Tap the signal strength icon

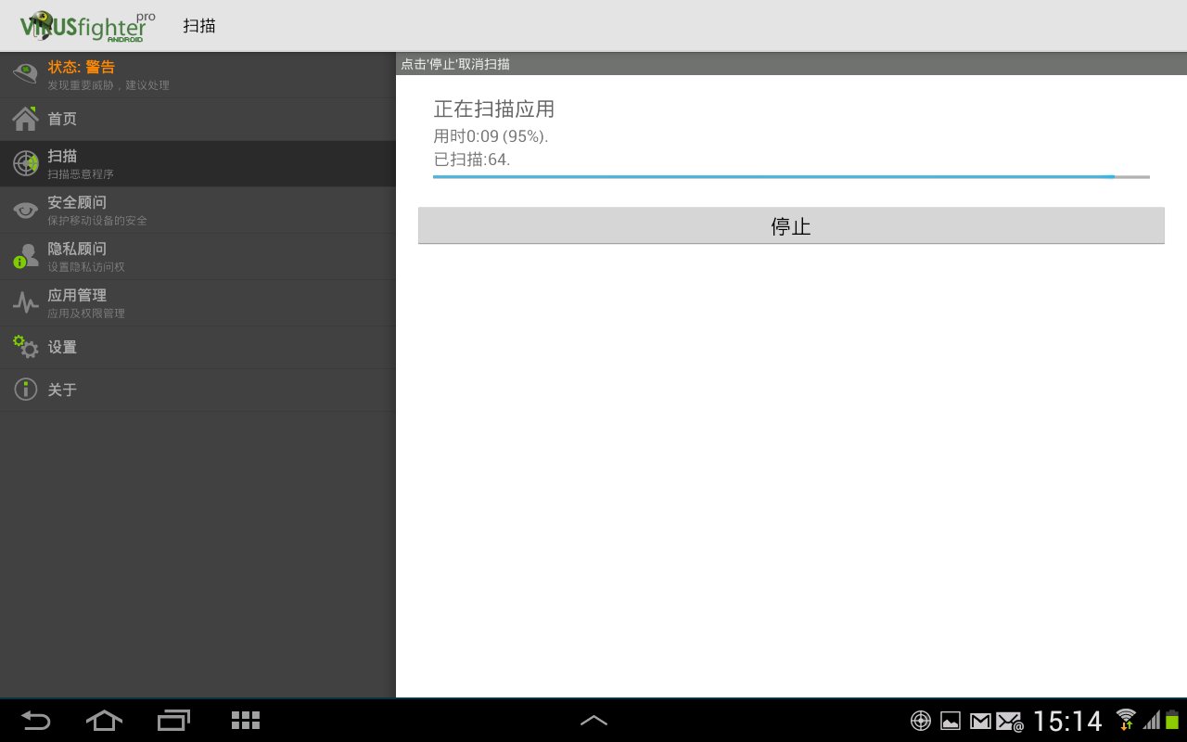point(1152,721)
